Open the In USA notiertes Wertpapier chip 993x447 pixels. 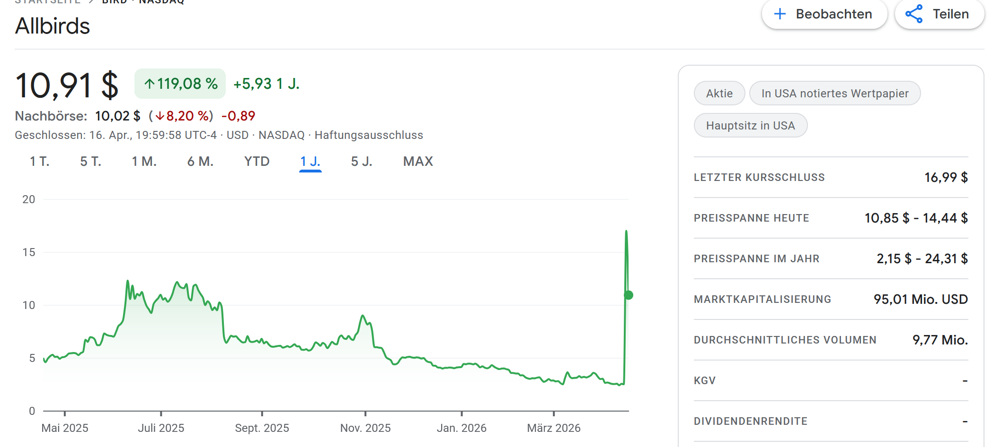tap(834, 94)
